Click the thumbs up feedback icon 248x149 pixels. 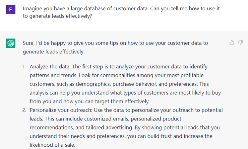coord(232,42)
